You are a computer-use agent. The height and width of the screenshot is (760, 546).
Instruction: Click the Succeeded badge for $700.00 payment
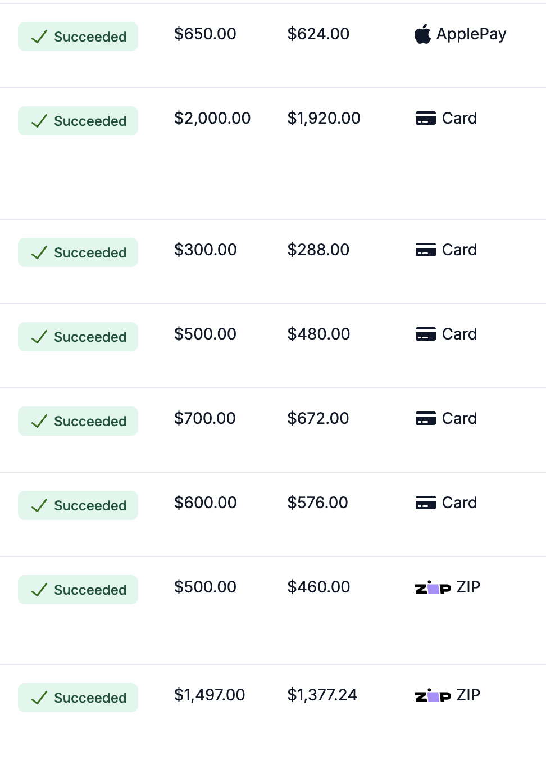[78, 421]
